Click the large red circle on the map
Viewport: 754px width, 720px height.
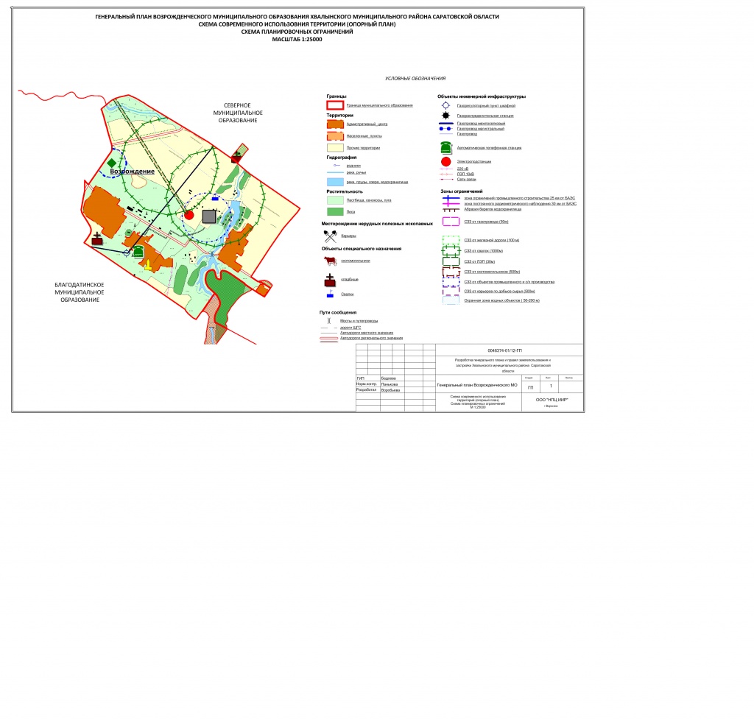pyautogui.click(x=189, y=215)
